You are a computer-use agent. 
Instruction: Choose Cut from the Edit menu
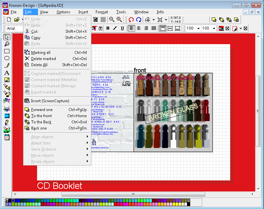(x=57, y=31)
